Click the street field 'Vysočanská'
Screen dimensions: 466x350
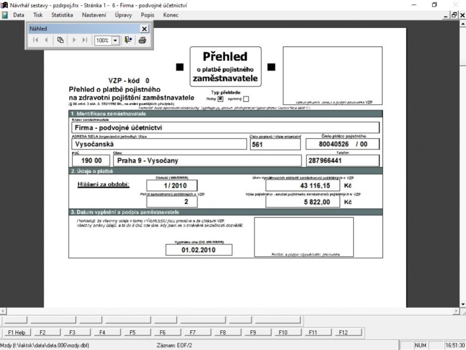159,144
